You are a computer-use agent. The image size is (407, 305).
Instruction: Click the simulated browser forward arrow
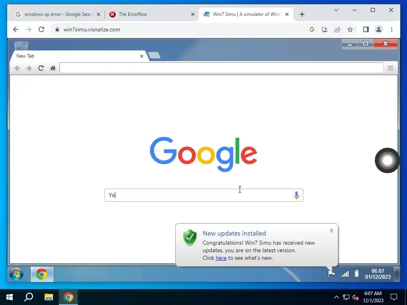[29, 68]
